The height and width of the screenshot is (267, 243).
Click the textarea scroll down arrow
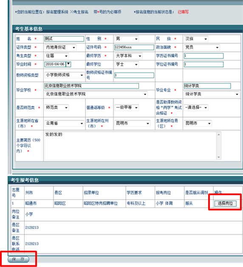219,157
